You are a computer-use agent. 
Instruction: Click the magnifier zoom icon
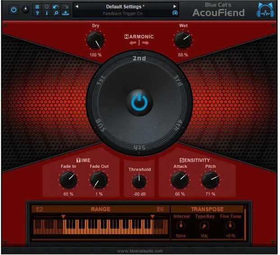click(x=56, y=13)
